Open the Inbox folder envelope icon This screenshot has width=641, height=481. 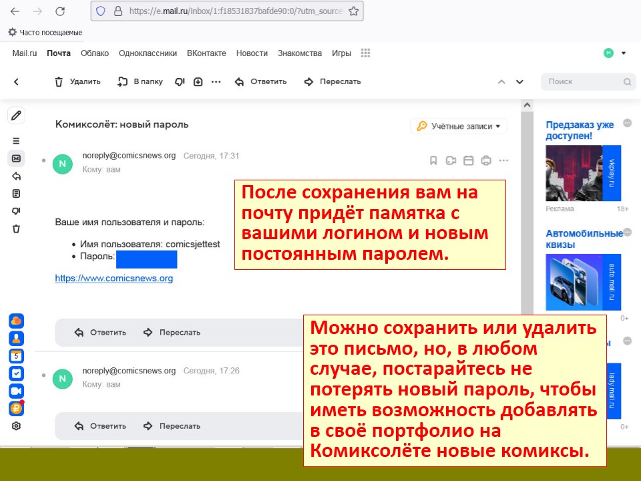click(x=16, y=158)
